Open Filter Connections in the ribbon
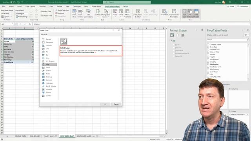This screenshot has height=141, width=251. coord(88,13)
